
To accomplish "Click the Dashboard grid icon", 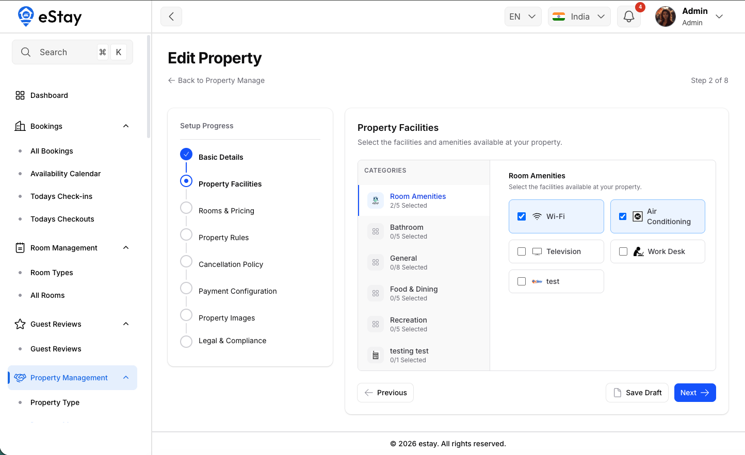I will pos(20,95).
